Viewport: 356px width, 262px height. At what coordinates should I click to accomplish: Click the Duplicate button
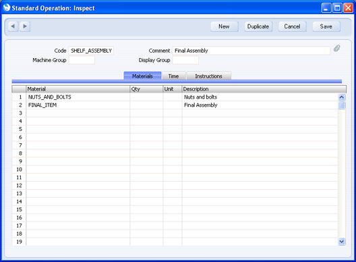[258, 26]
